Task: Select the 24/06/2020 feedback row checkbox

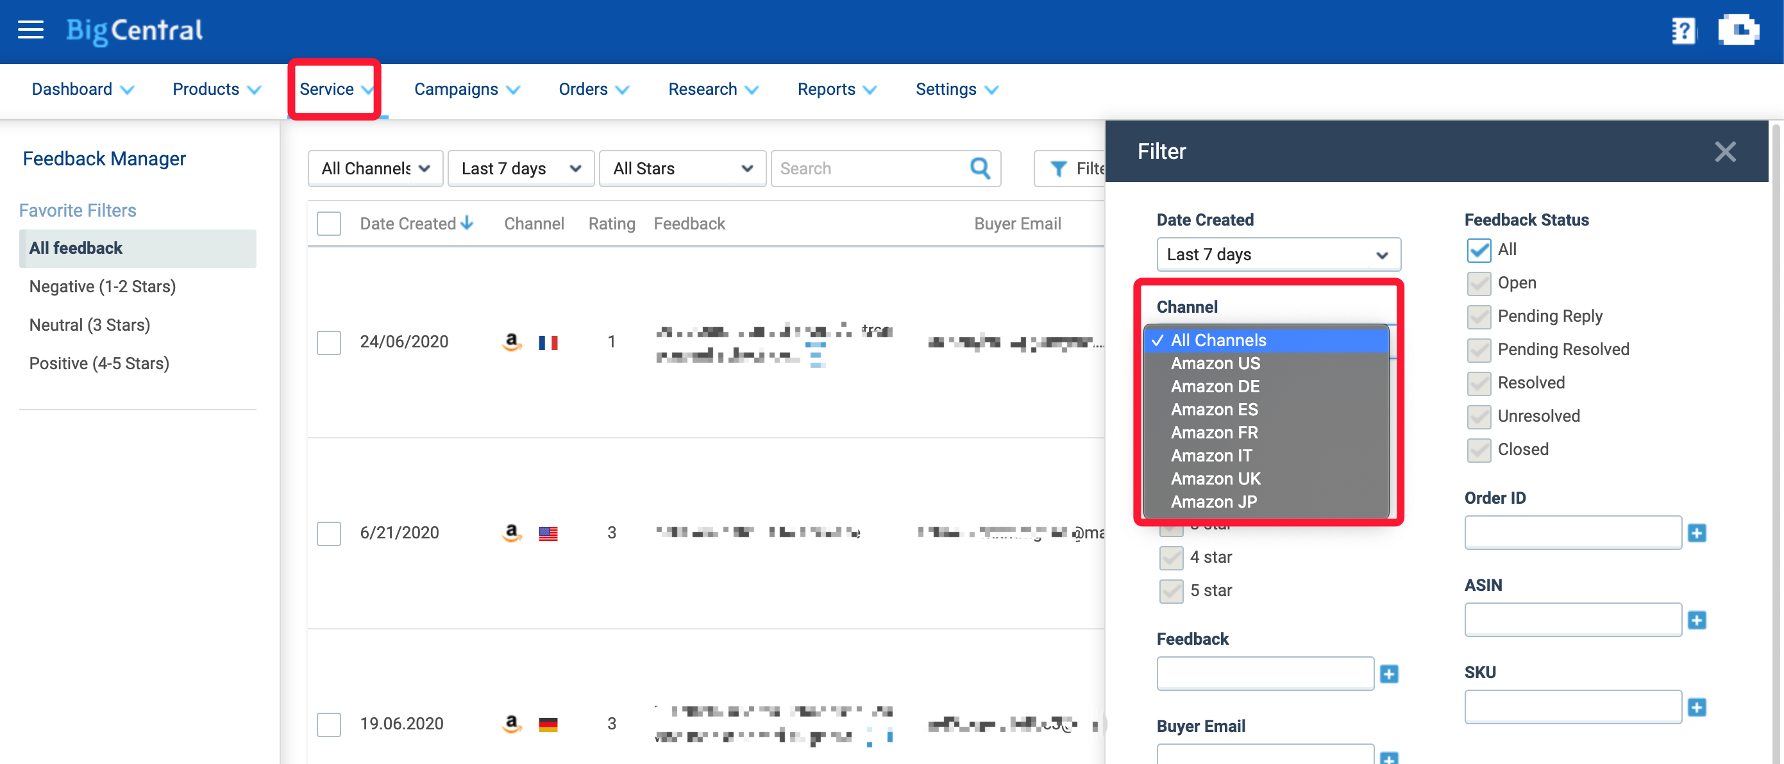Action: (x=329, y=342)
